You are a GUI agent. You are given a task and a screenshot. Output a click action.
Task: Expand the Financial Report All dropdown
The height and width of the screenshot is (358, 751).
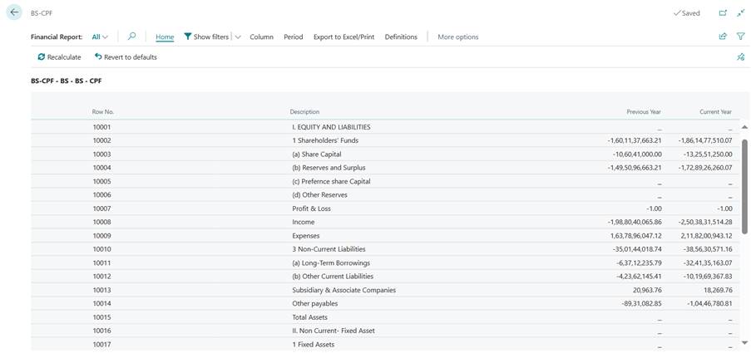(x=100, y=37)
